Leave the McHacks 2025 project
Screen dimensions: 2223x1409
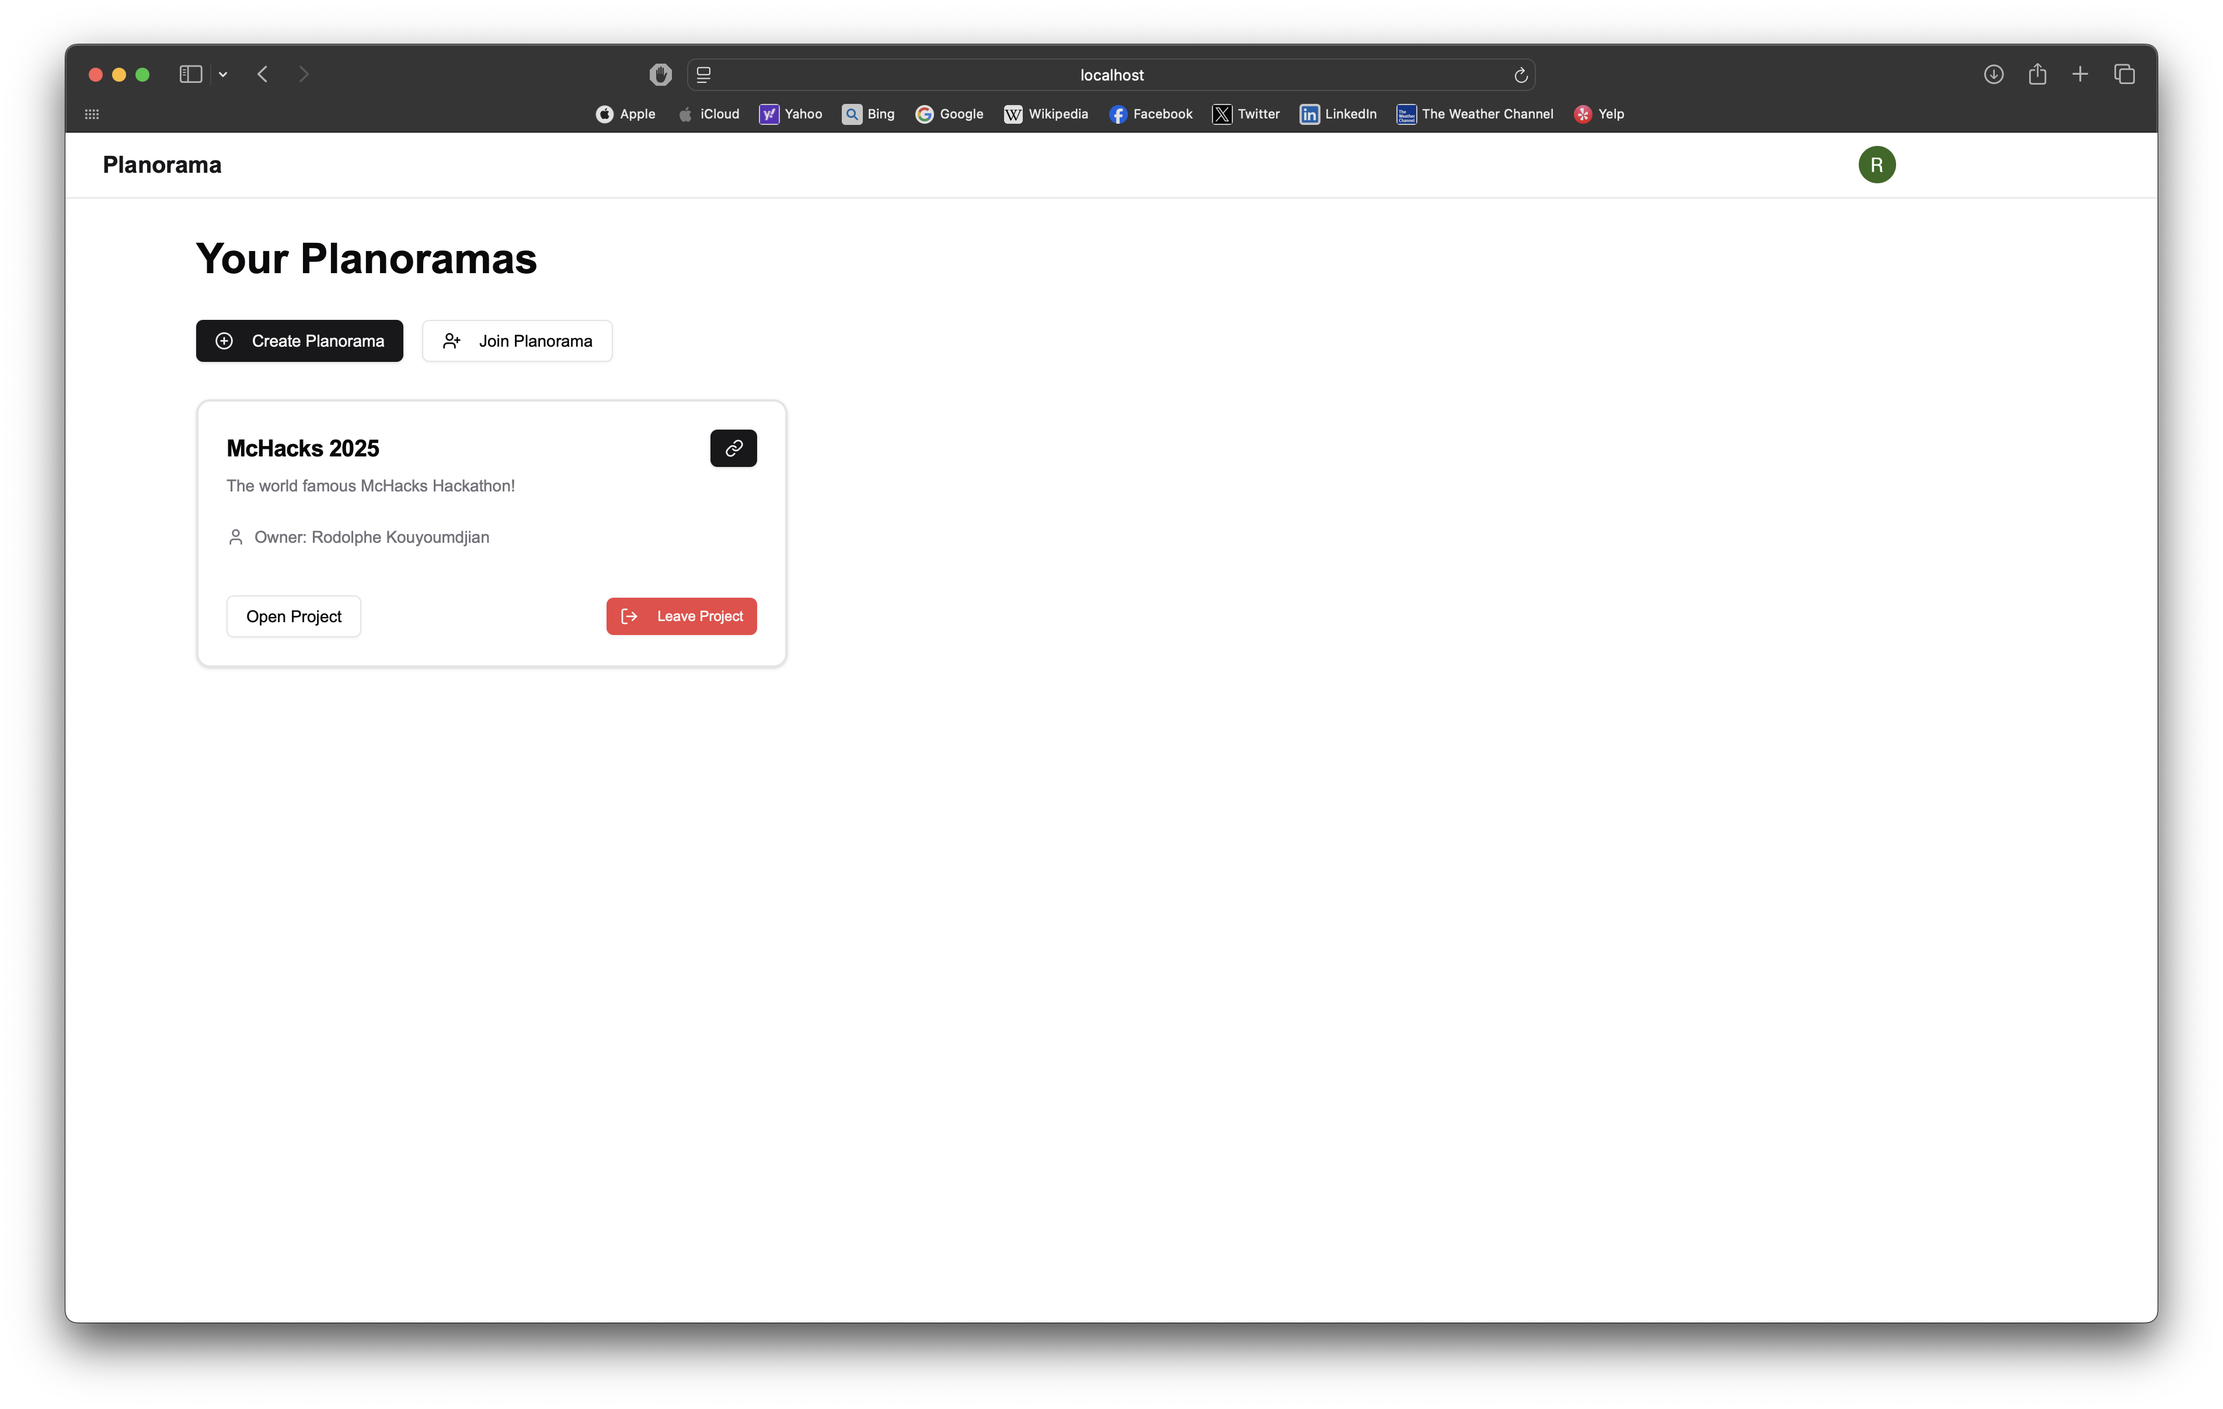(681, 616)
